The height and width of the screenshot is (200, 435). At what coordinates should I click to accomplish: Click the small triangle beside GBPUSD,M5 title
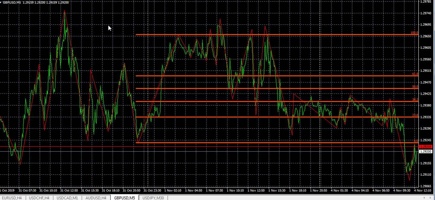pos(1,2)
